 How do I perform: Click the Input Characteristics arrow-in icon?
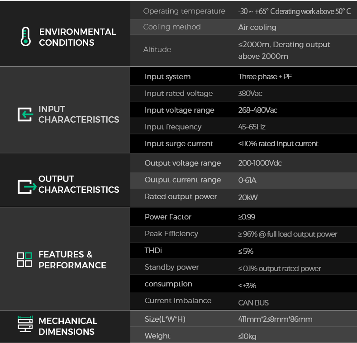pyautogui.click(x=25, y=114)
